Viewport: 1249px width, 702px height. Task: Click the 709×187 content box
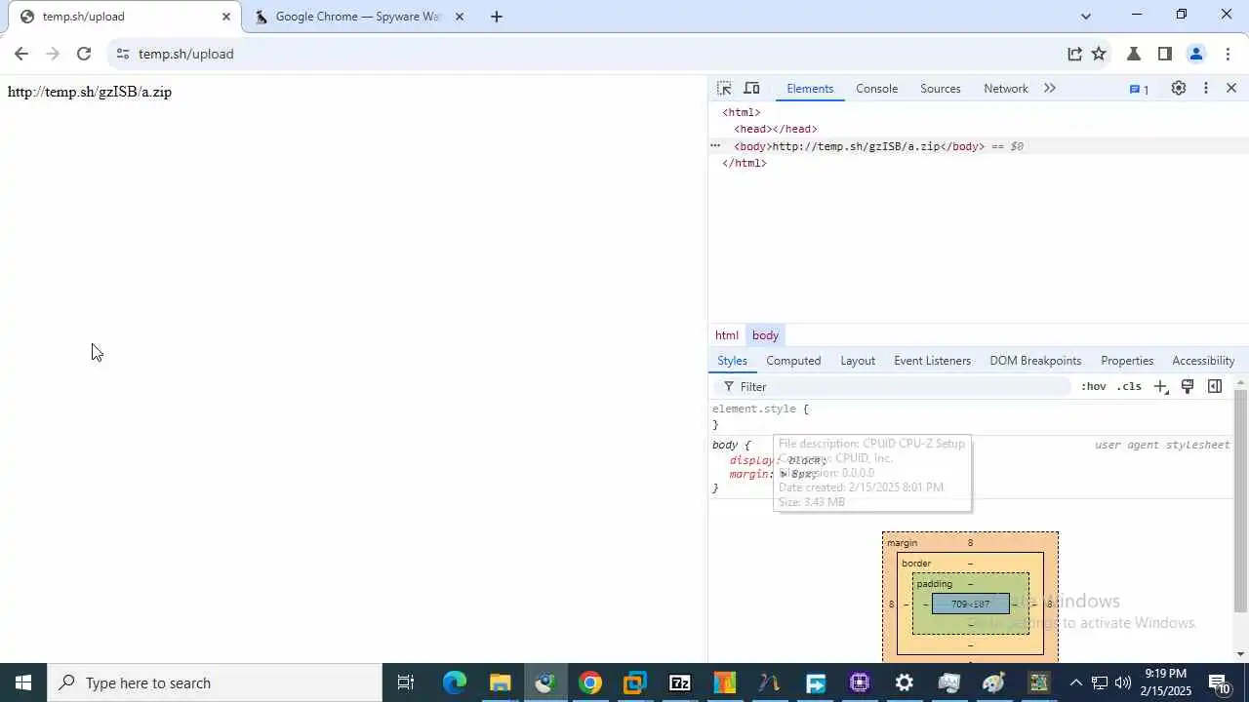[970, 604]
